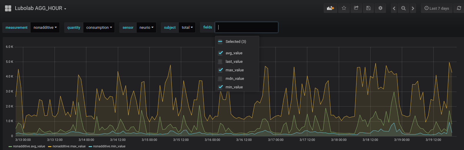The width and height of the screenshot is (464, 150).
Task: Toggle nonadditive.avg_value series in legend
Action: pyautogui.click(x=29, y=146)
